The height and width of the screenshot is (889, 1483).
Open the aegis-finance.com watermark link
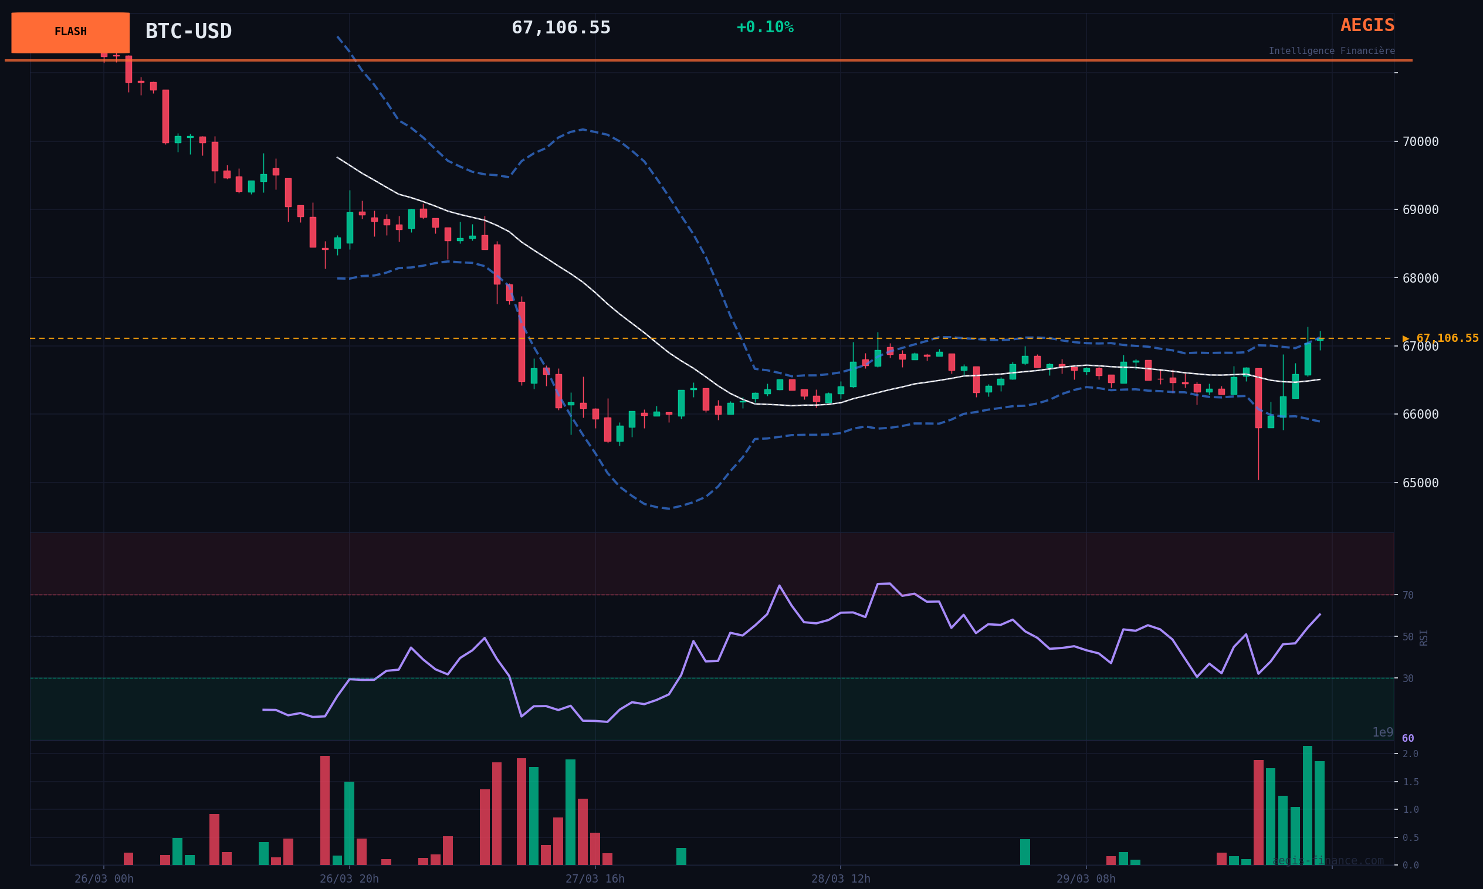click(x=1327, y=861)
